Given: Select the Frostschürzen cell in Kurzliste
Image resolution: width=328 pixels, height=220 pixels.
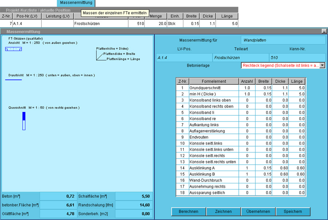Looking at the screenshot, I should coord(101,24).
